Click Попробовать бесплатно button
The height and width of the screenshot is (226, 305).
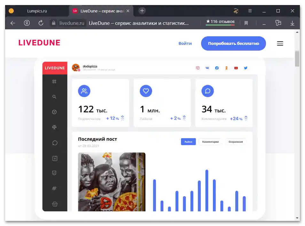click(233, 43)
